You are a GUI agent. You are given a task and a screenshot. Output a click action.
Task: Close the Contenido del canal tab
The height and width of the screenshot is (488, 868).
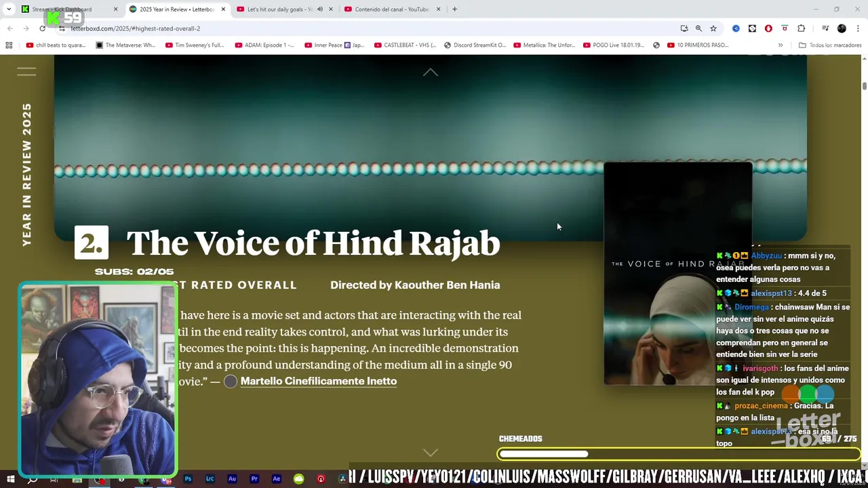[x=438, y=9]
